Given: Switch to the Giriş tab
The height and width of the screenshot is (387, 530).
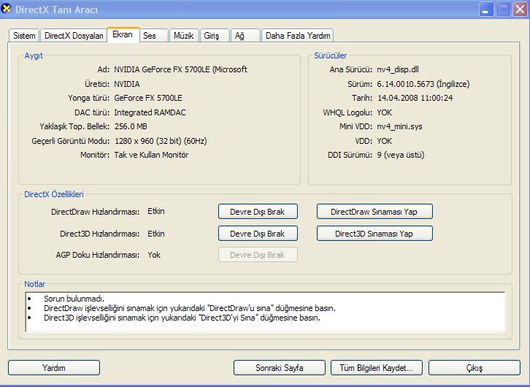Looking at the screenshot, I should click(x=212, y=36).
